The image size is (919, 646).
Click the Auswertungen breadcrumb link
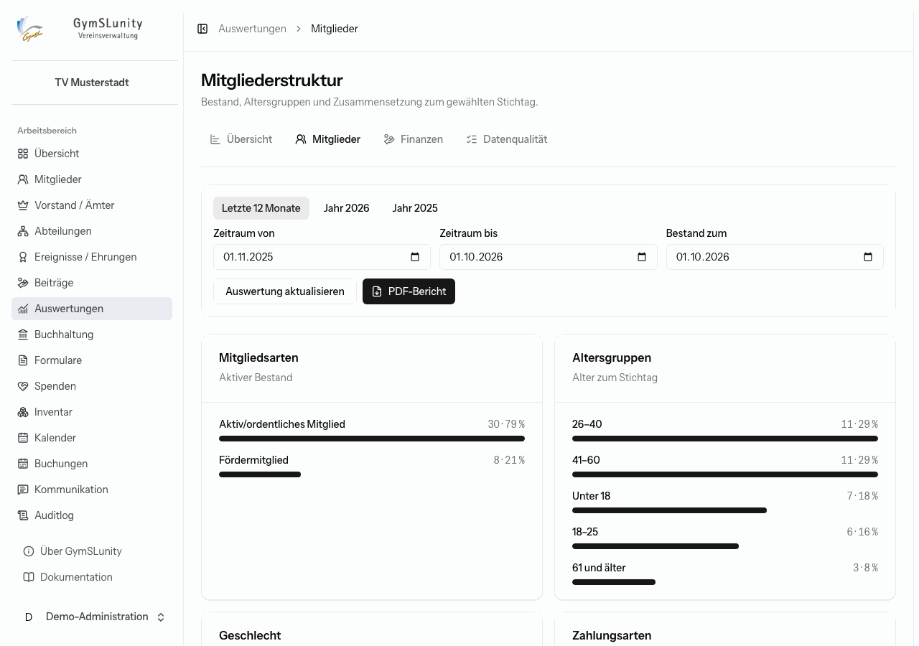tap(253, 29)
